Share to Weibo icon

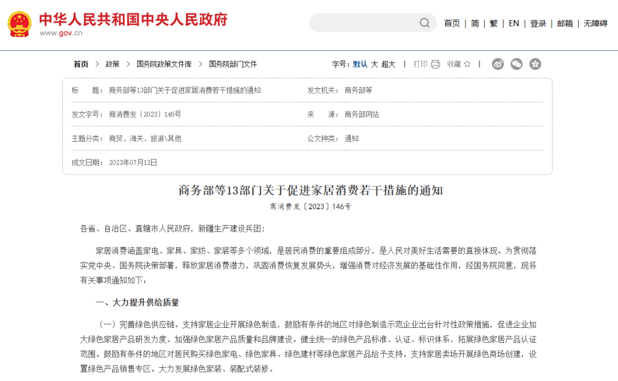pyautogui.click(x=498, y=64)
